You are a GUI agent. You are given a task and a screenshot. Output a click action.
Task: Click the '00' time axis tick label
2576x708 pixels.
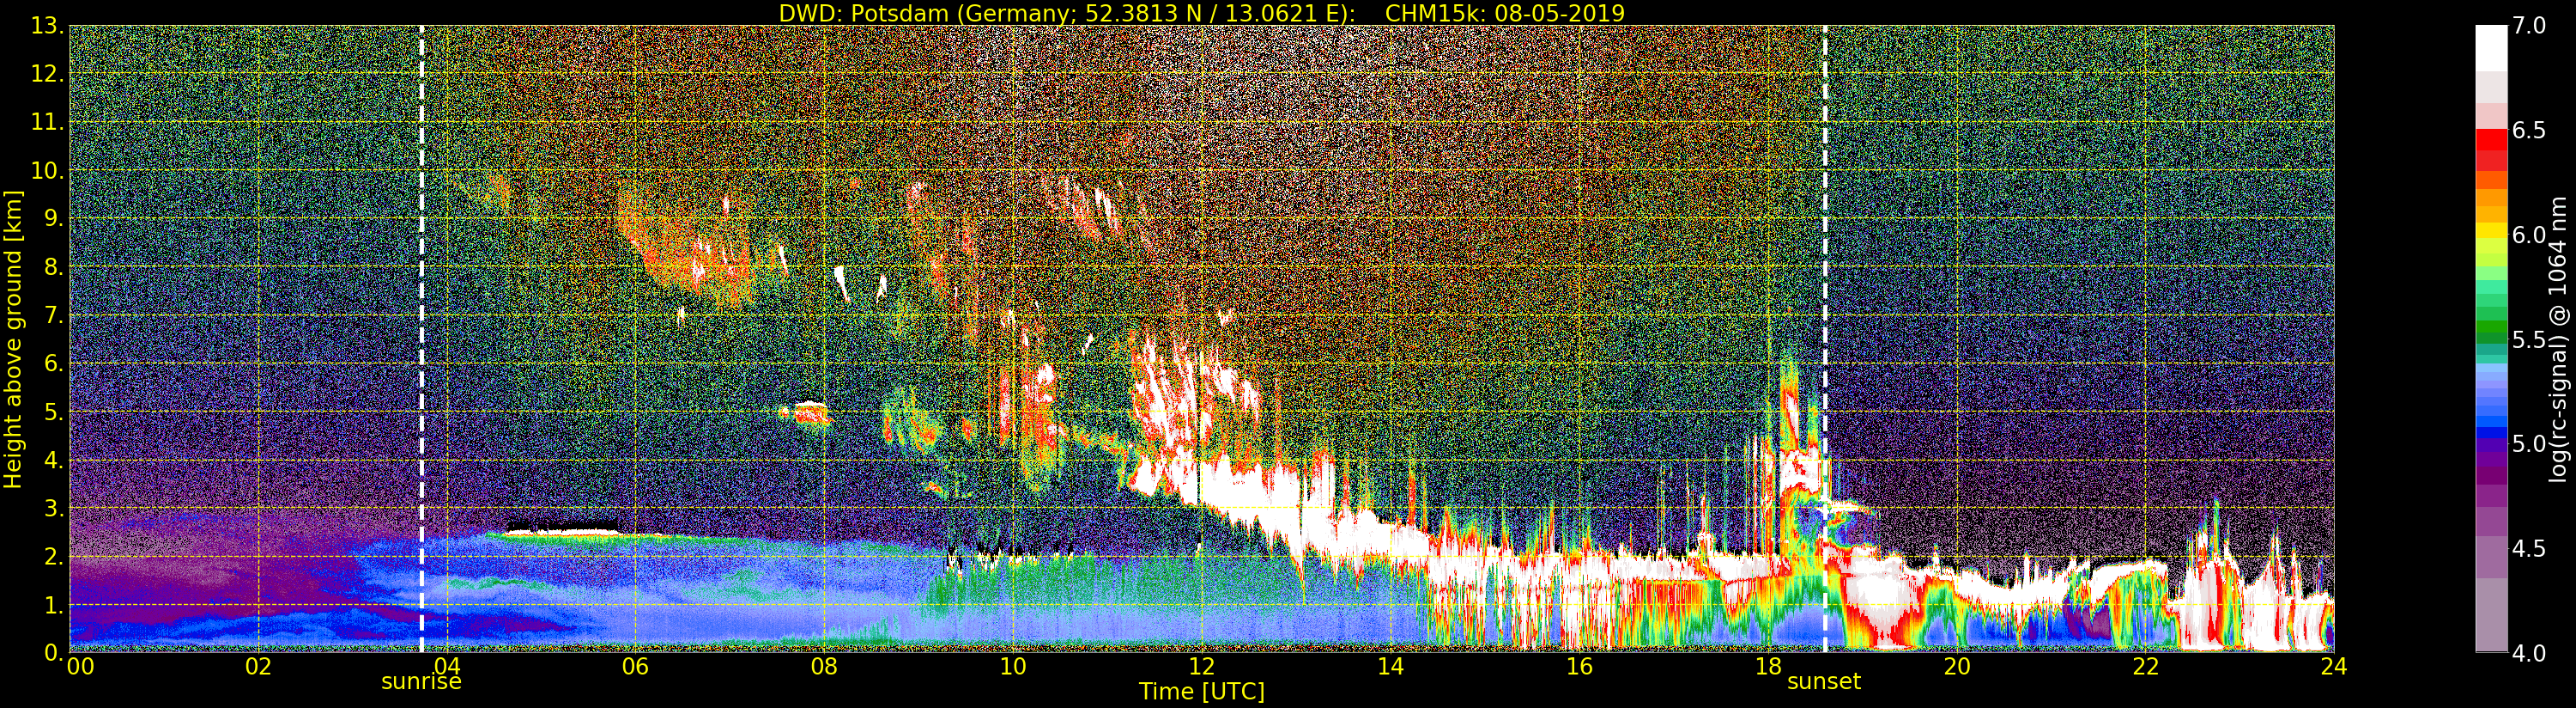tap(80, 667)
